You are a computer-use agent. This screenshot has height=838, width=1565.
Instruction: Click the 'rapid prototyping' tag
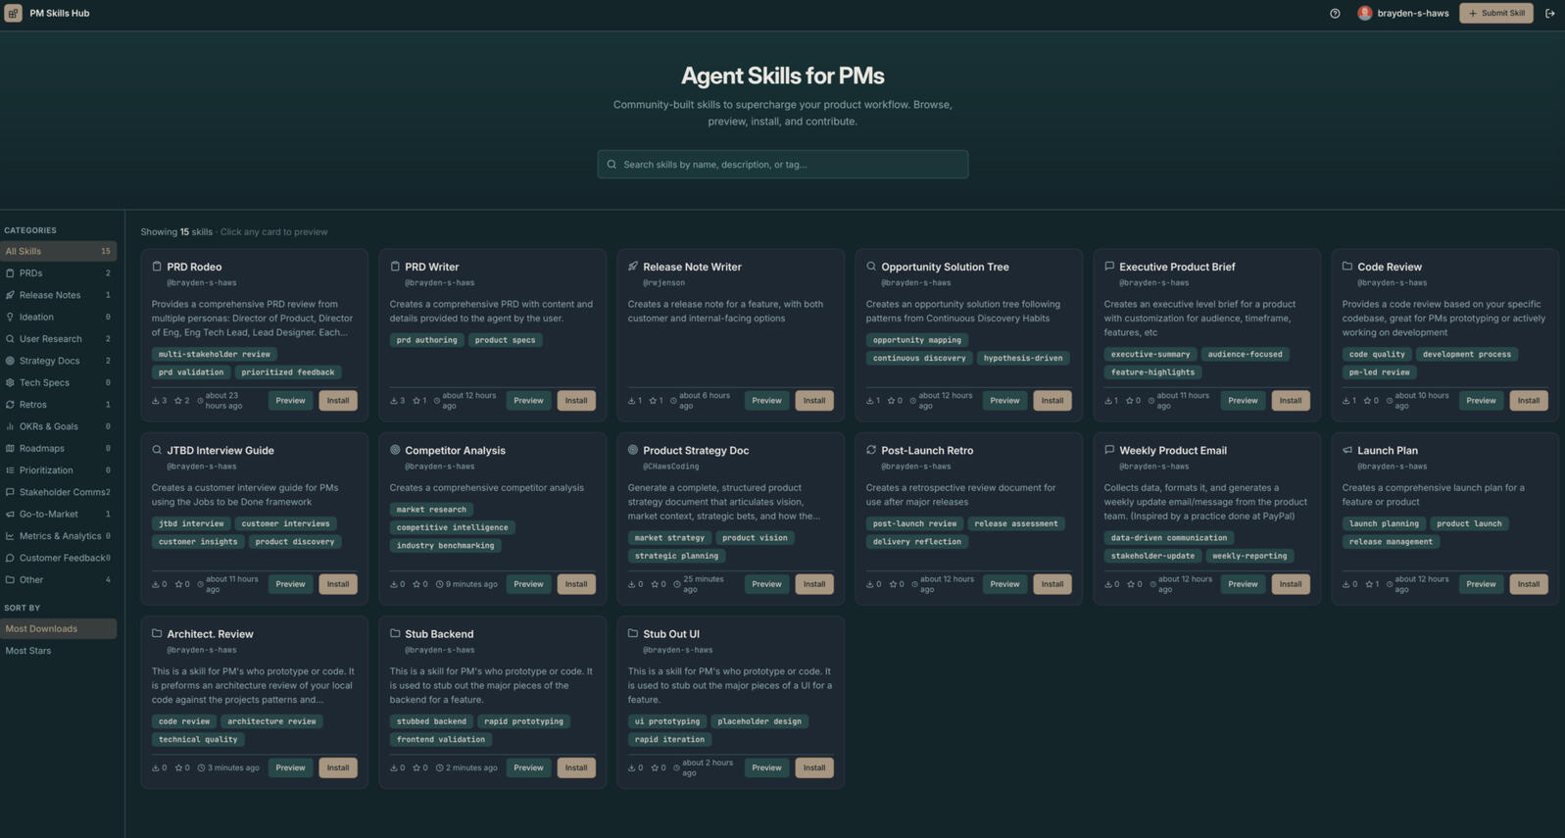523,721
